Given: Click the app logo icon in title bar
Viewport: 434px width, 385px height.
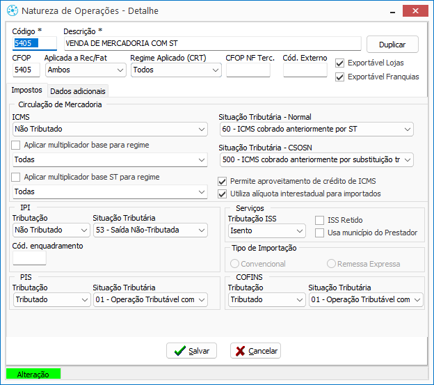Looking at the screenshot, I should point(13,11).
